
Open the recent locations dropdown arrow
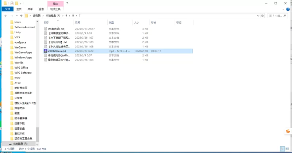[x=16, y=16]
